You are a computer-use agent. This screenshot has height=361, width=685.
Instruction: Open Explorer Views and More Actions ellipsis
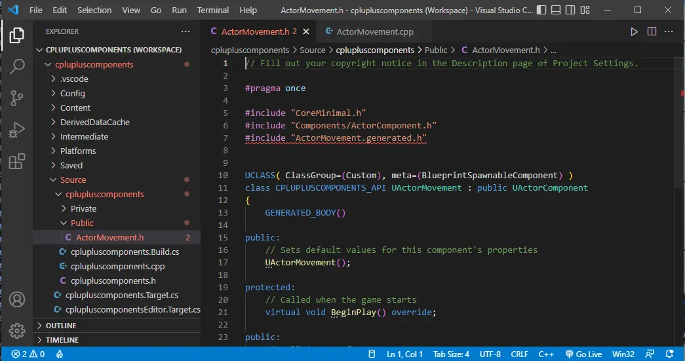[186, 31]
